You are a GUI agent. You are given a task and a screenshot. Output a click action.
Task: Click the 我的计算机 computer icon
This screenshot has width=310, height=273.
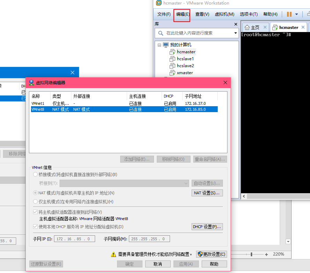[166, 45]
